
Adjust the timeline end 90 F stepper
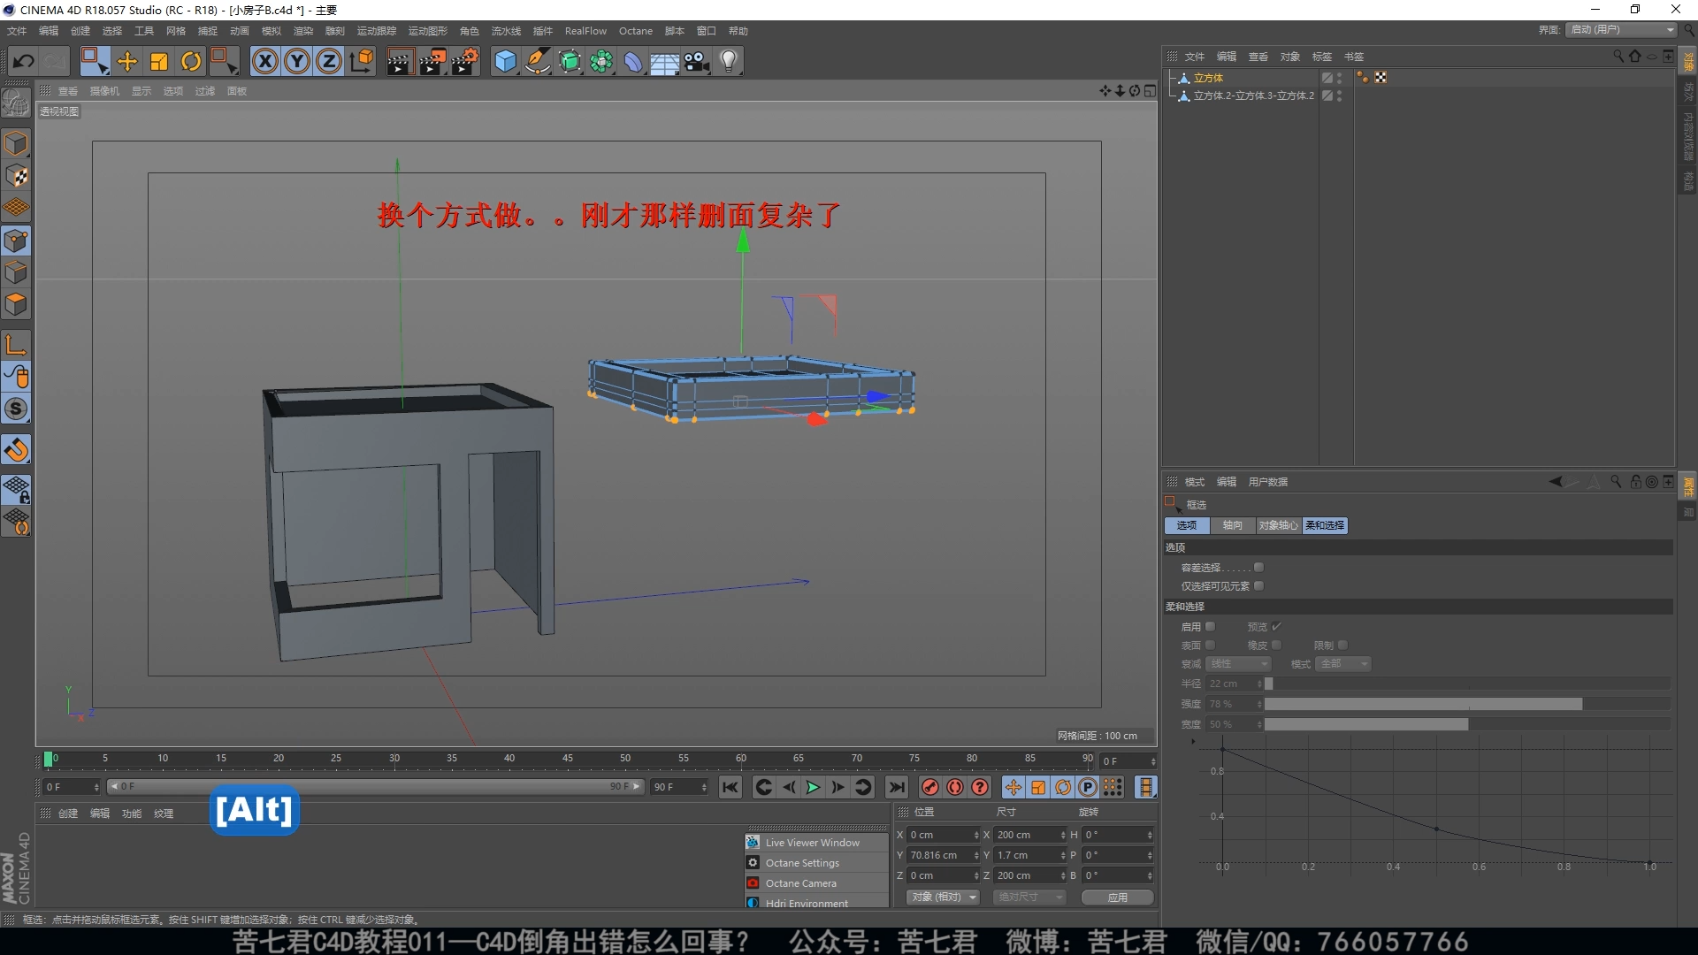[x=704, y=787]
